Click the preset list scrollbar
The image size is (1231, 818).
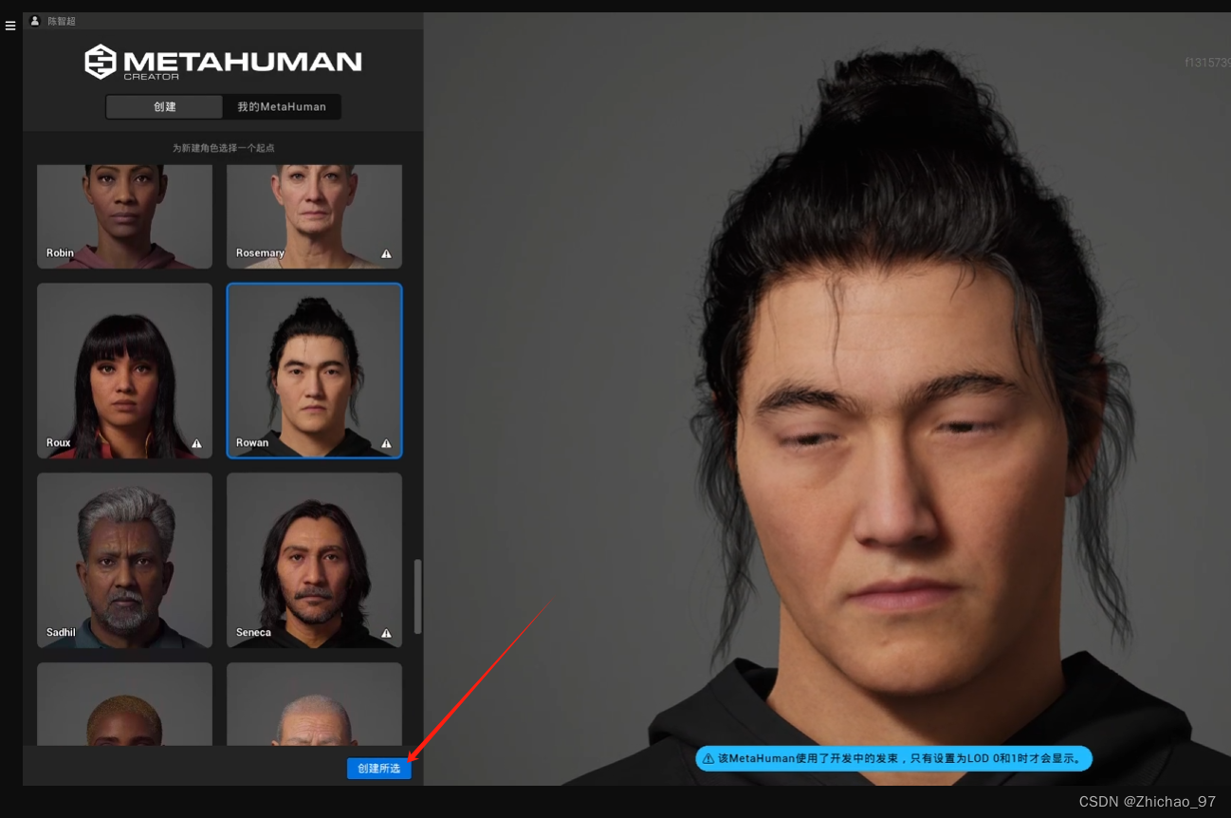418,597
